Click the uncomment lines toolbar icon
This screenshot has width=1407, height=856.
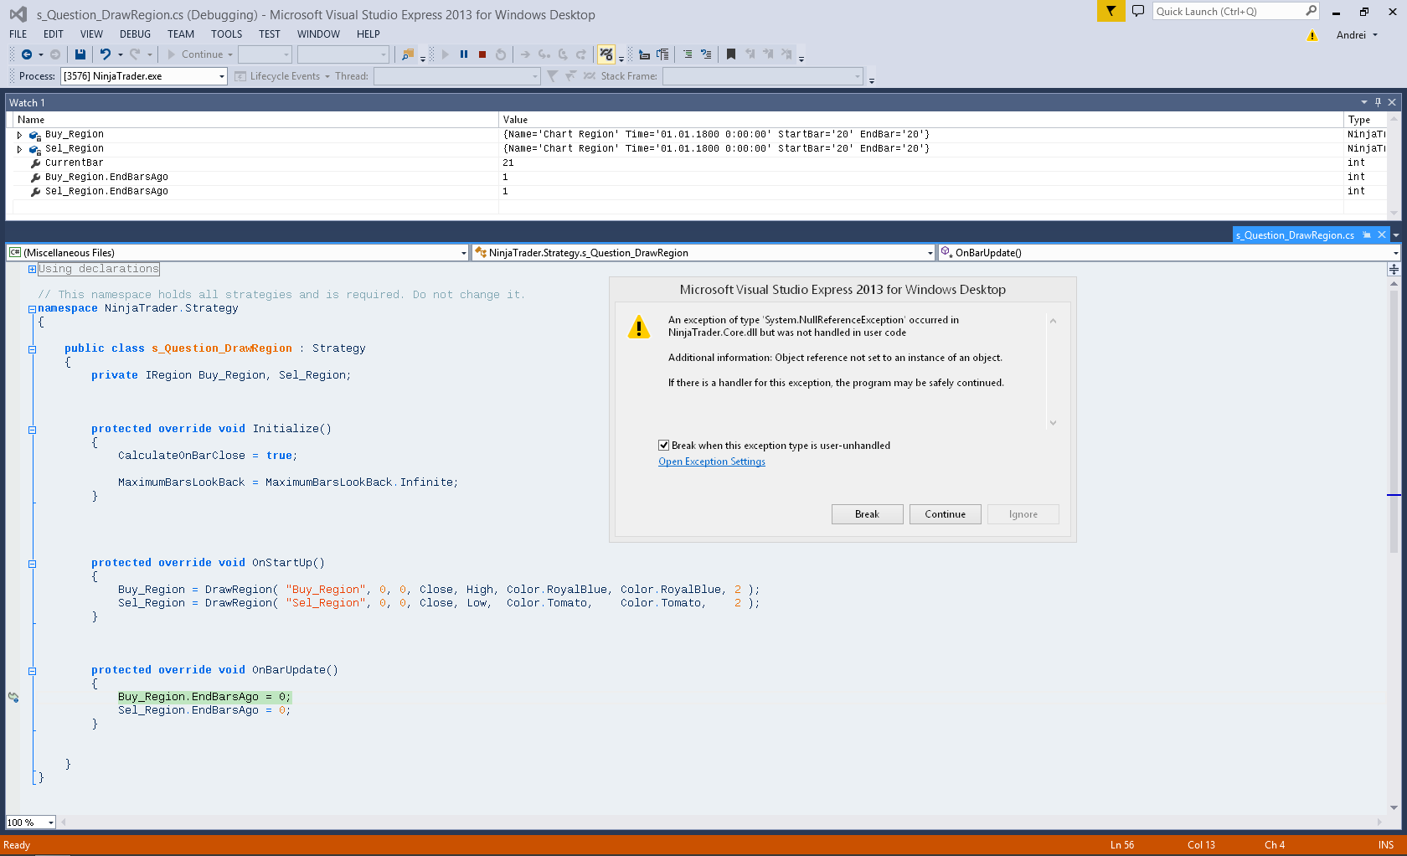[x=706, y=54]
